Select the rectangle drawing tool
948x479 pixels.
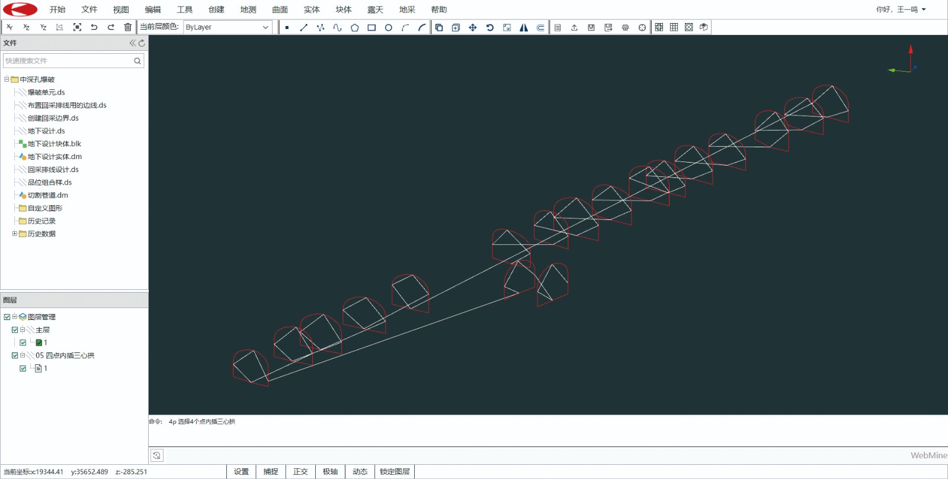coord(371,27)
